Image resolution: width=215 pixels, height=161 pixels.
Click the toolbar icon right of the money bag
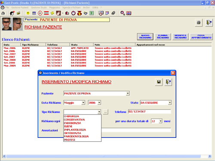click(86, 13)
